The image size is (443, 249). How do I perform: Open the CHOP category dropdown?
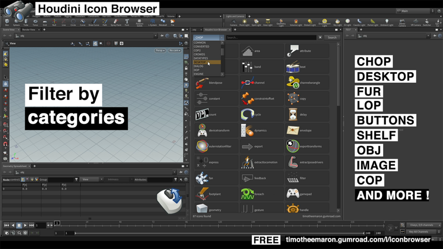(208, 37)
